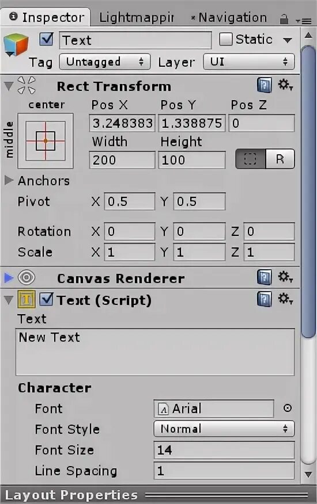Click the anchor presets center-middle box
The height and width of the screenshot is (504, 317).
click(46, 141)
